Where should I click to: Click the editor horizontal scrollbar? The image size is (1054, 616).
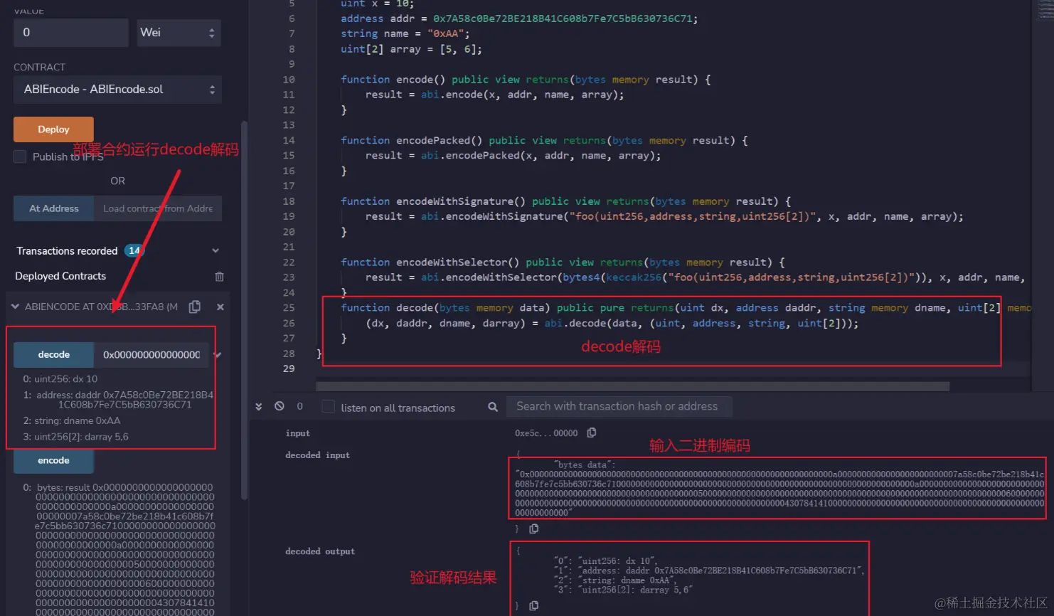(632, 386)
